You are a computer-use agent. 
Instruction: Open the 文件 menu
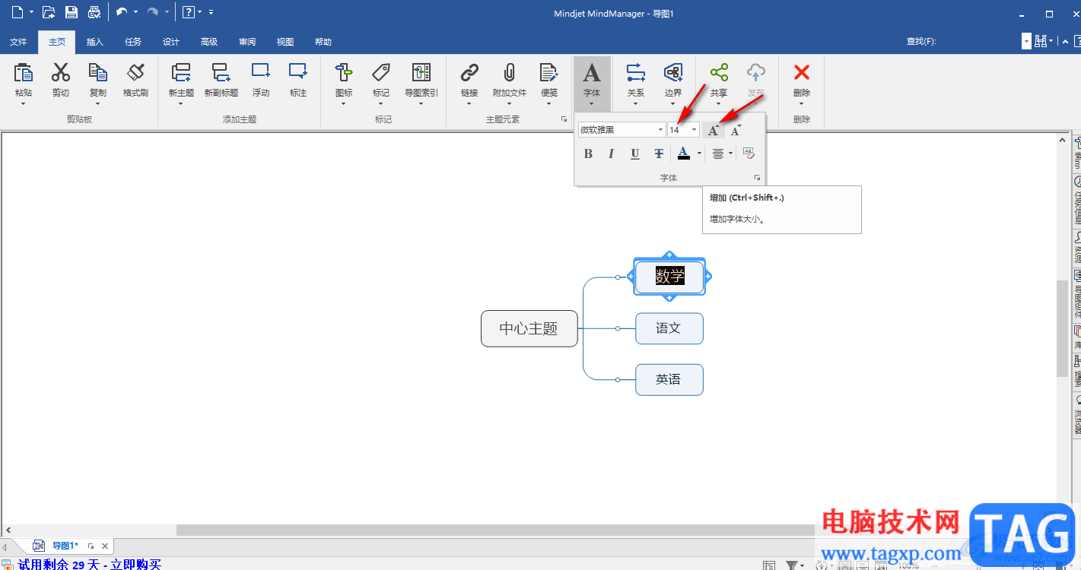click(18, 42)
